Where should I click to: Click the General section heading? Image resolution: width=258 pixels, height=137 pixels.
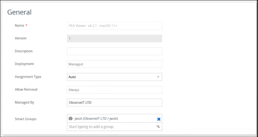pos(19,12)
